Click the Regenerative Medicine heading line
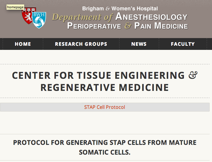This screenshot has height=162, width=212. click(105, 88)
